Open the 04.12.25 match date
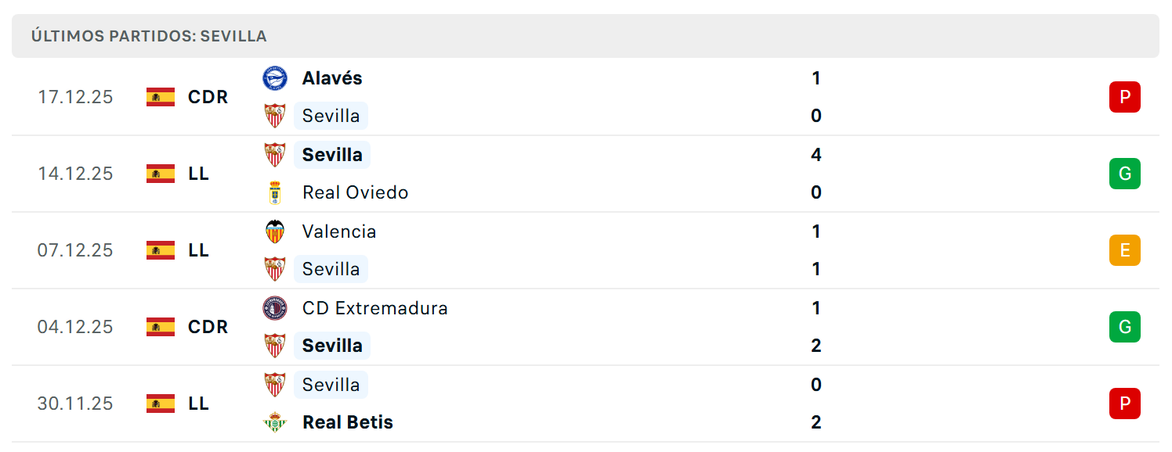The width and height of the screenshot is (1172, 452). coord(75,327)
